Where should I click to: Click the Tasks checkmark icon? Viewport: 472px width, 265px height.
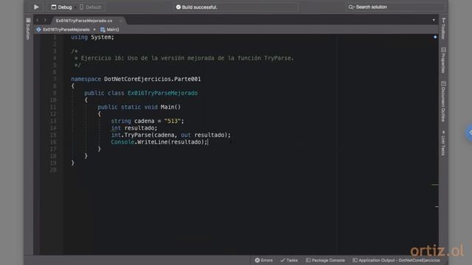[282, 260]
